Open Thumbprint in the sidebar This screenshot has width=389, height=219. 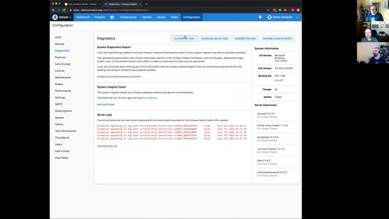pyautogui.click(x=62, y=137)
